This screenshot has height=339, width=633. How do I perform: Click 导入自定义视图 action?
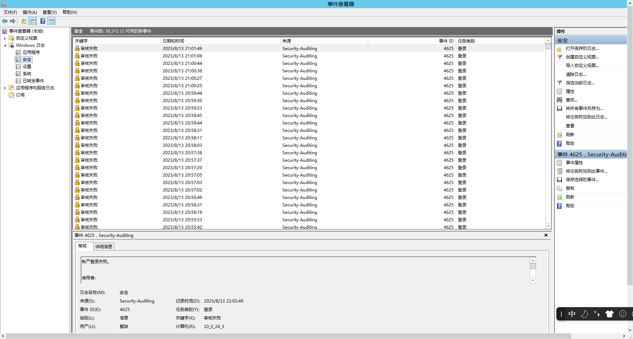(x=582, y=65)
